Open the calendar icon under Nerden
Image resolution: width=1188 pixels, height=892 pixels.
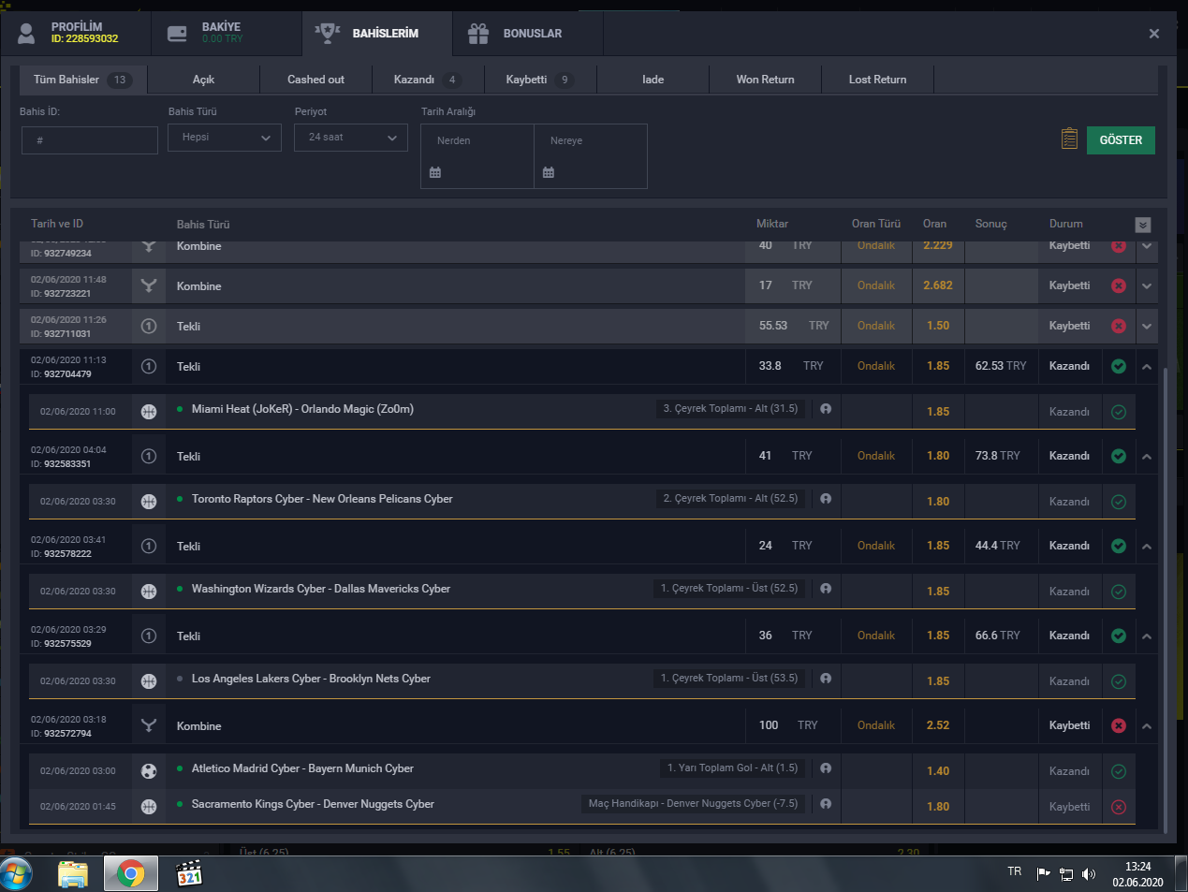pyautogui.click(x=435, y=172)
